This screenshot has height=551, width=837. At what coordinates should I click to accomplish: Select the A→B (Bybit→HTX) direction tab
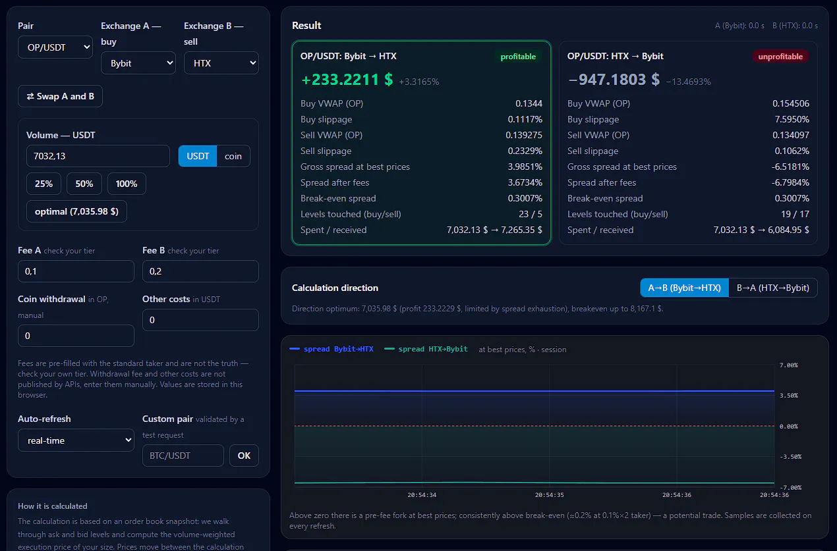coord(685,288)
